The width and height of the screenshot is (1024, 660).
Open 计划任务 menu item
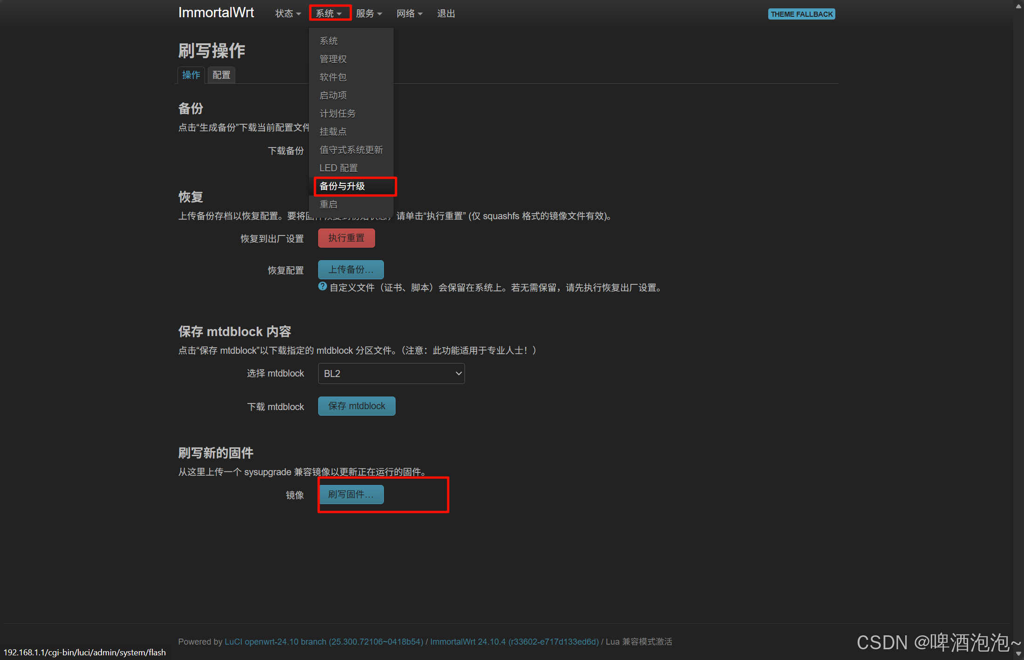coord(337,114)
